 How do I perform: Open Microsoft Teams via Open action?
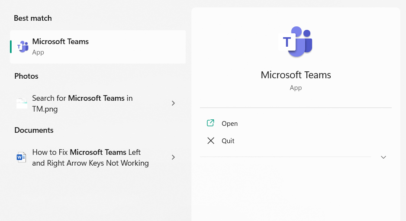229,124
